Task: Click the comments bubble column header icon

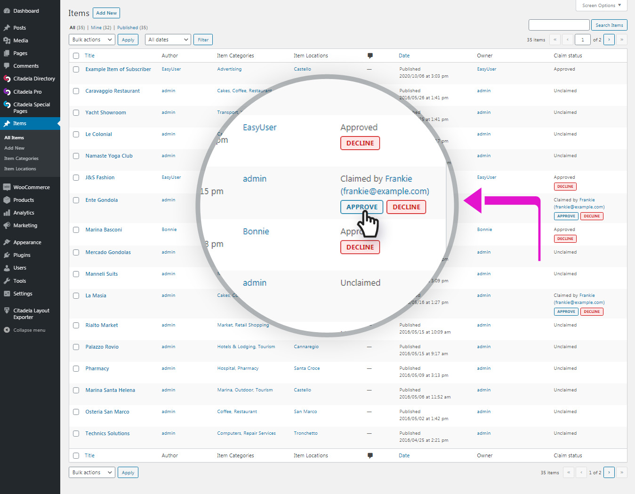Action: pos(370,56)
